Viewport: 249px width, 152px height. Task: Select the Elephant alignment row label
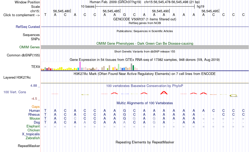(33, 126)
